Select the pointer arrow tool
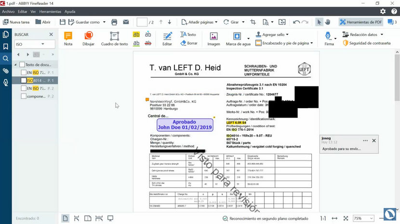This screenshot has width=400, height=224. coord(319,22)
